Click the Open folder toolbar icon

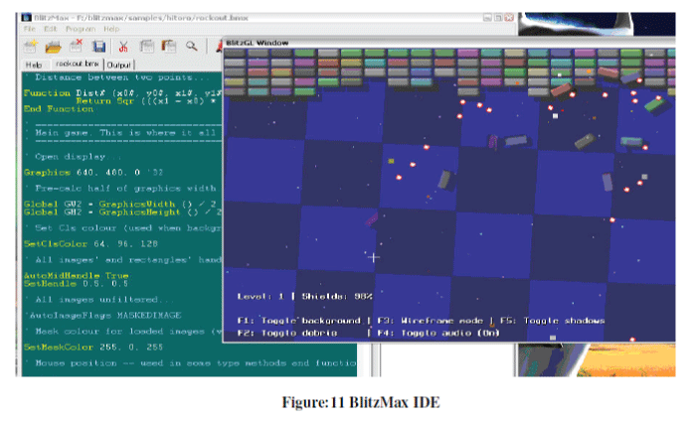pos(54,46)
